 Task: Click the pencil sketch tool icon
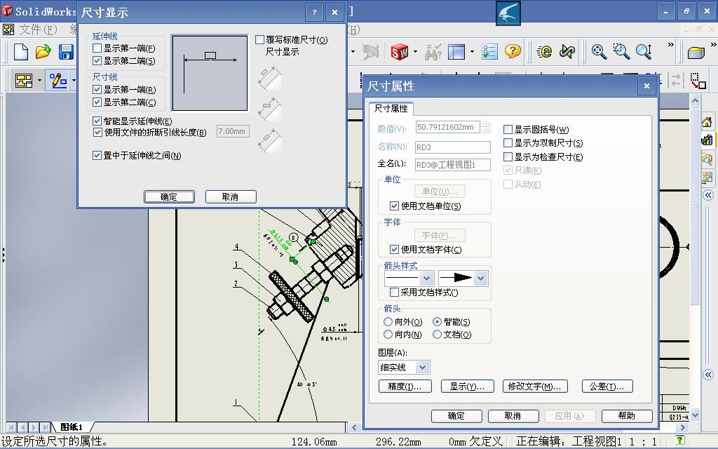(x=58, y=81)
